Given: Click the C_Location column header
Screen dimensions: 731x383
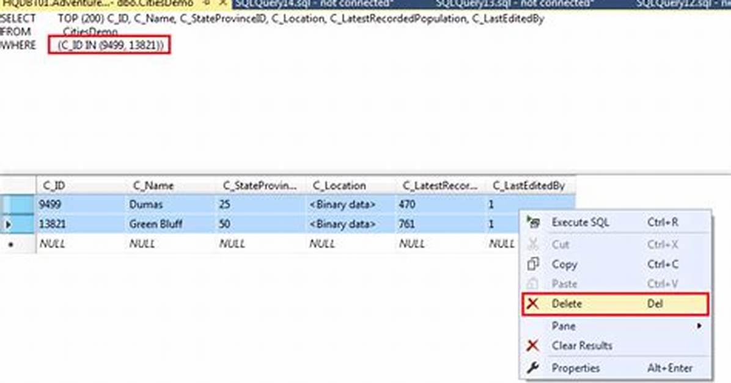Looking at the screenshot, I should [x=351, y=185].
